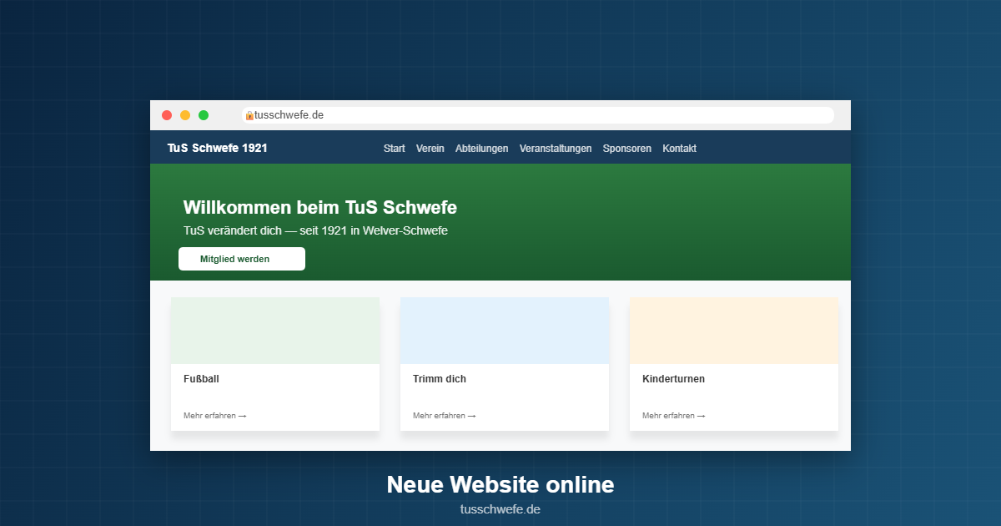Select the Fußball card title
Viewport: 1001px width, 526px height.
coord(202,379)
